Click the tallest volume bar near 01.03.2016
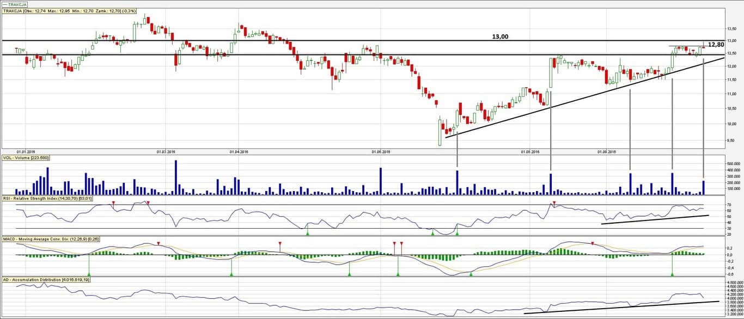The image size is (744, 319). coord(176,177)
